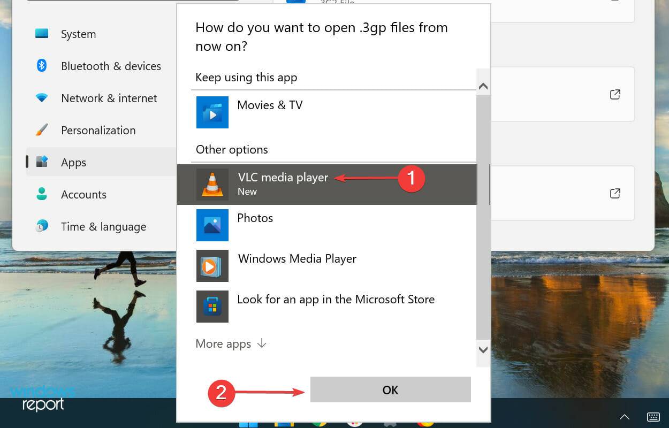
Task: Click the Network & internet globe icon
Action: pyautogui.click(x=41, y=98)
